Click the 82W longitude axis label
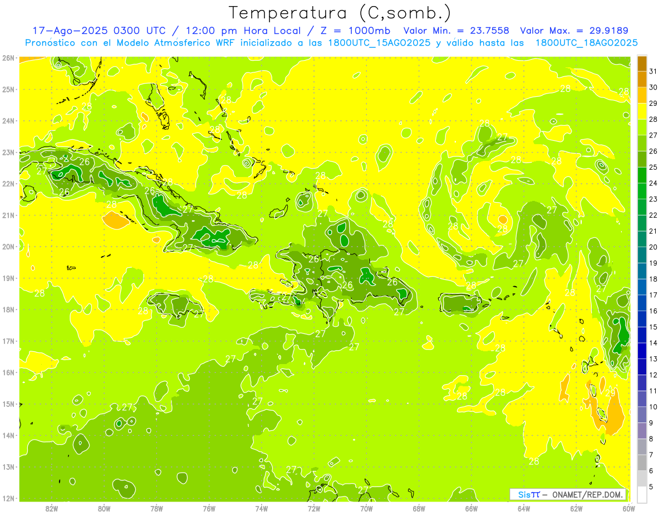 (52, 509)
